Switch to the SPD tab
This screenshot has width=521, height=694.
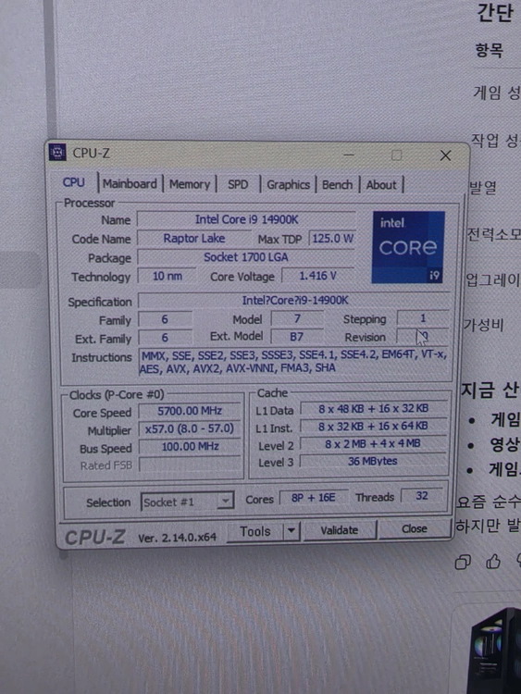click(x=238, y=184)
